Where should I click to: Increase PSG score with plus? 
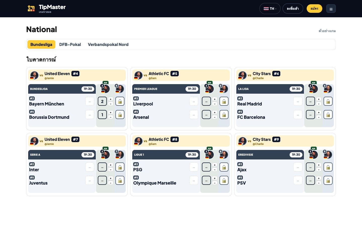pos(215,165)
